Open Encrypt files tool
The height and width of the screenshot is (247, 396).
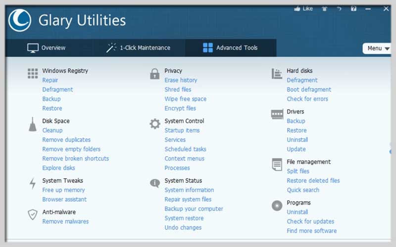[x=180, y=108]
